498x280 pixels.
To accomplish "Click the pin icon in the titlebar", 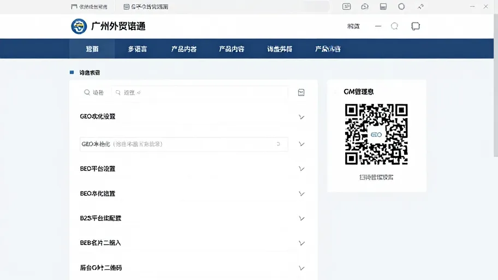I will click(x=420, y=7).
